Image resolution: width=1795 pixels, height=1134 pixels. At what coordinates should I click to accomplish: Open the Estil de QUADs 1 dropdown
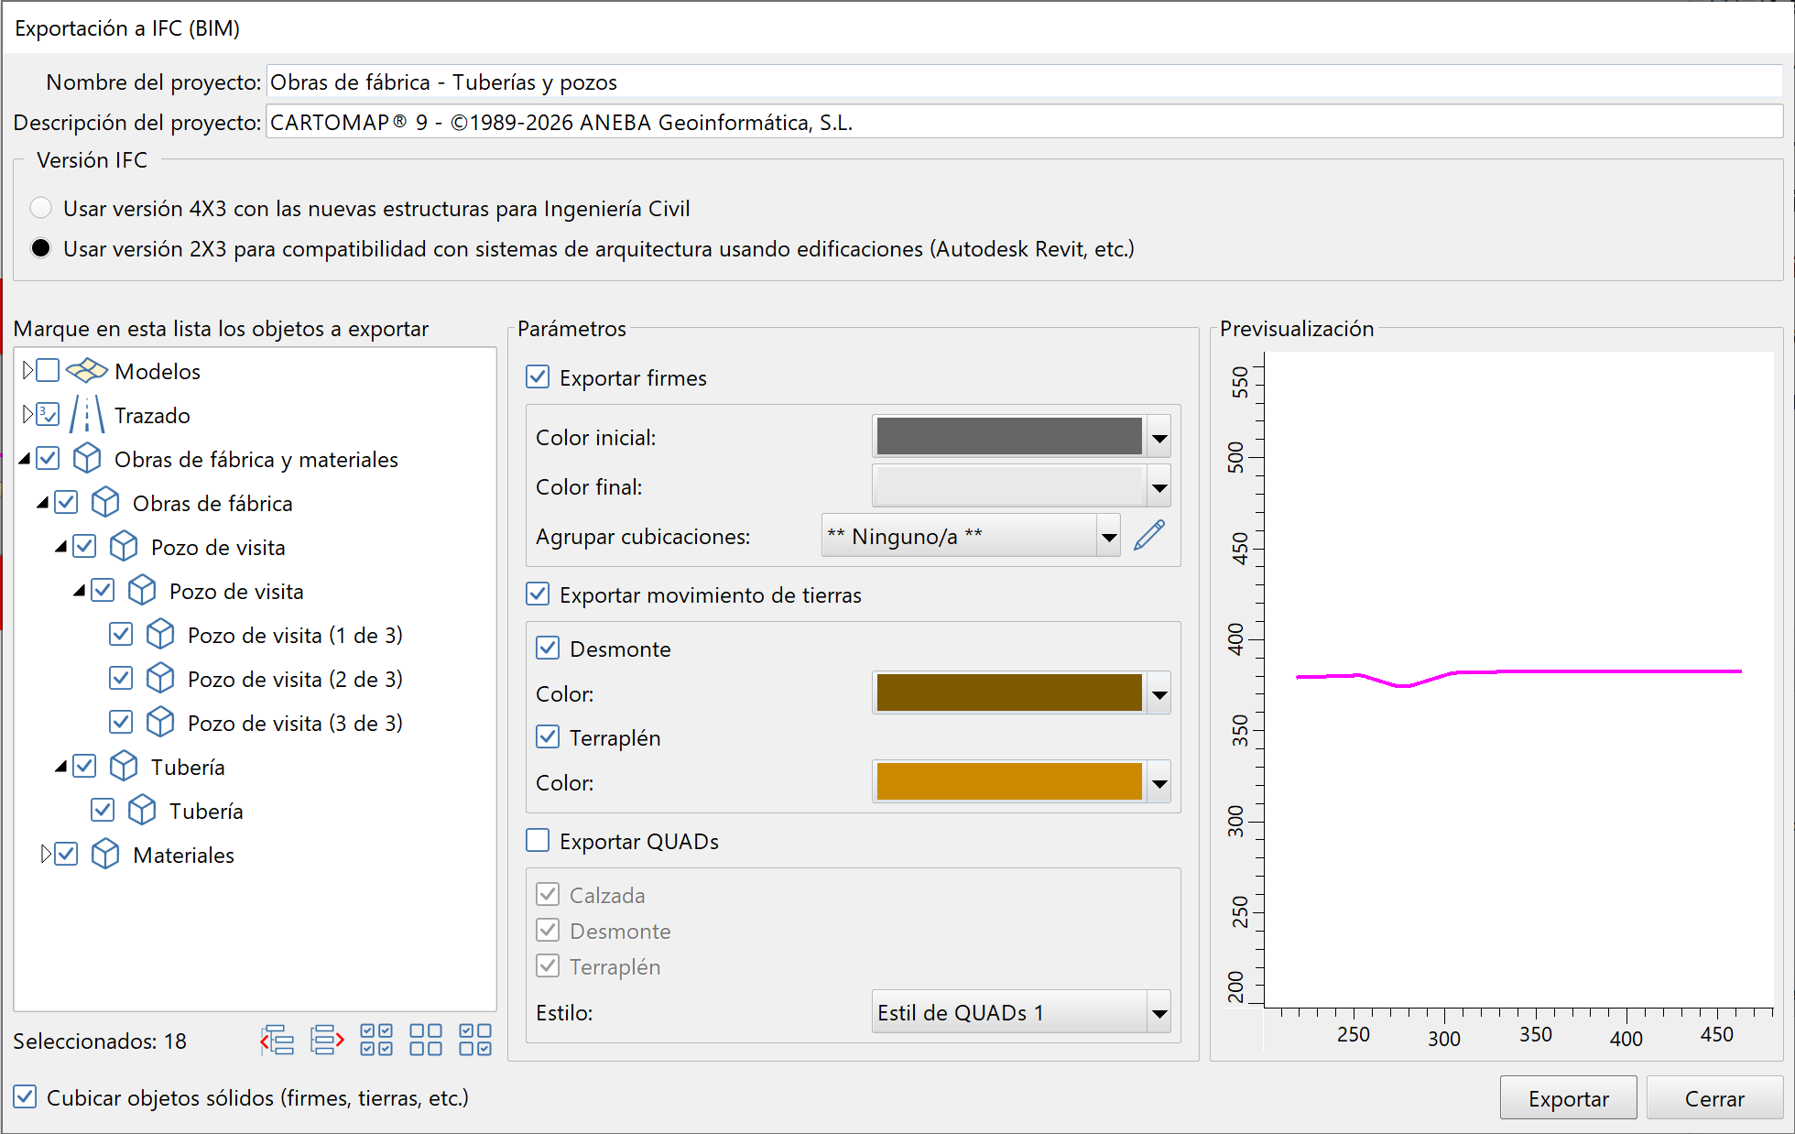(x=1159, y=1013)
